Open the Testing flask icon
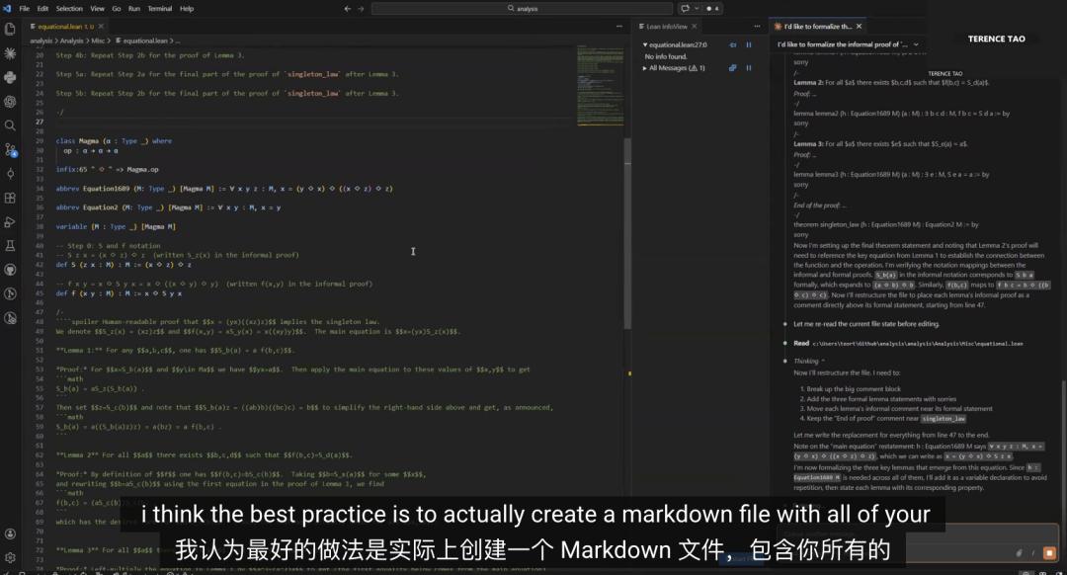This screenshot has height=575, width=1067. point(10,245)
